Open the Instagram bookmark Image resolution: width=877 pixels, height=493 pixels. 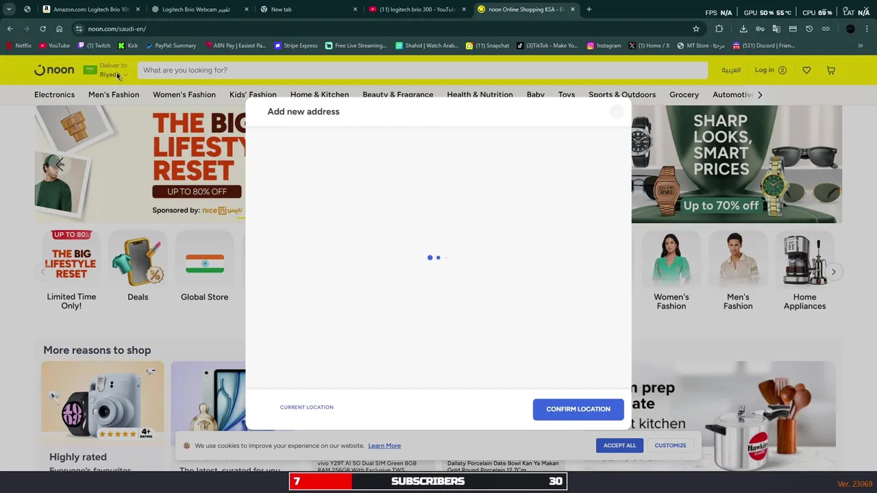pyautogui.click(x=604, y=45)
